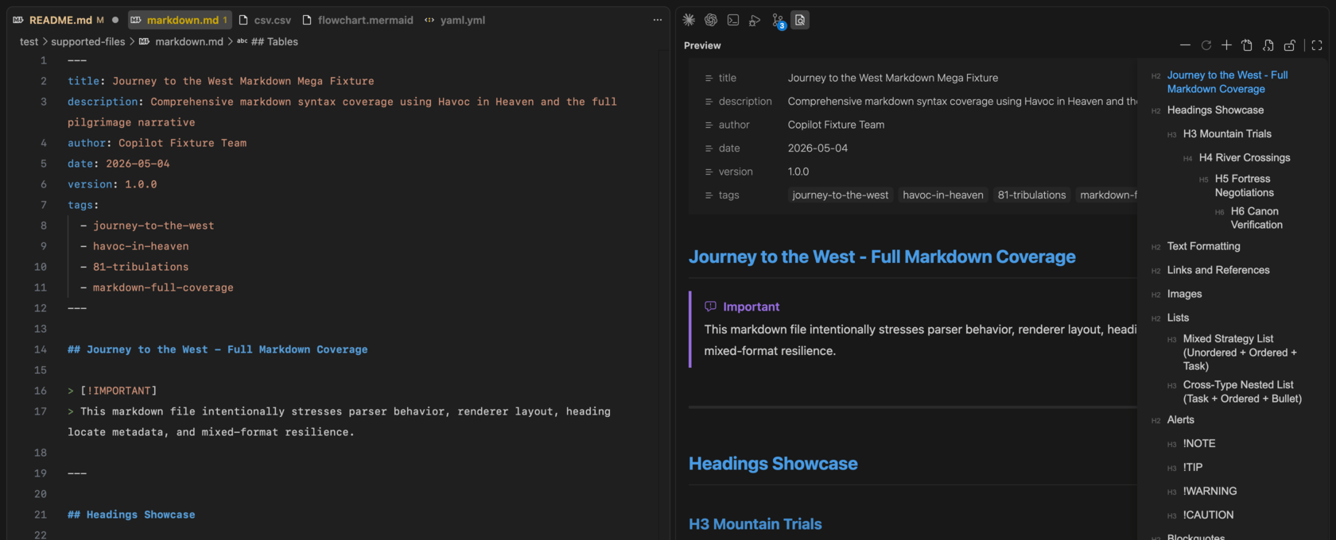
Task: Click the 'havoc-in-heaven' tag chip
Action: click(x=943, y=195)
